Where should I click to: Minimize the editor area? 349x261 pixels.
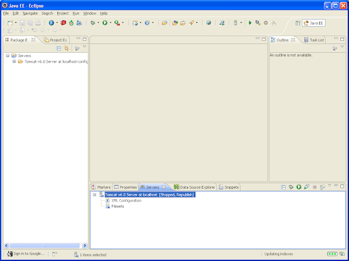pyautogui.click(x=257, y=39)
